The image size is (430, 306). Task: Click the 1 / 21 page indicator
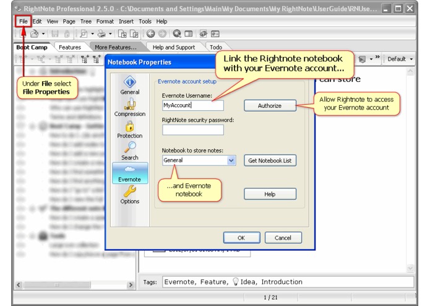270,297
